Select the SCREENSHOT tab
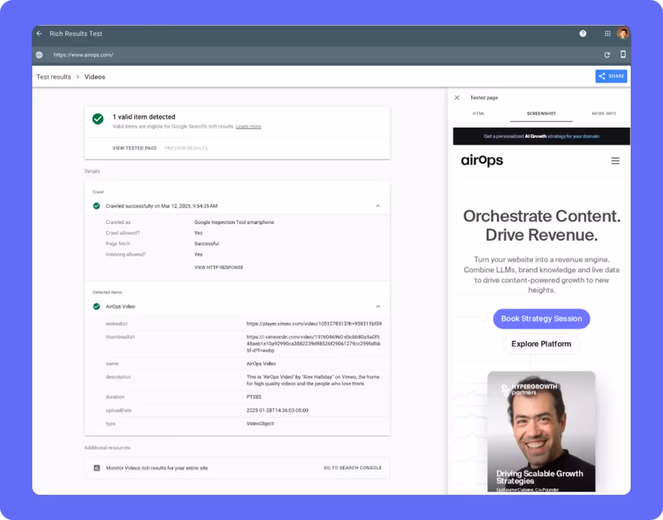 coord(541,113)
